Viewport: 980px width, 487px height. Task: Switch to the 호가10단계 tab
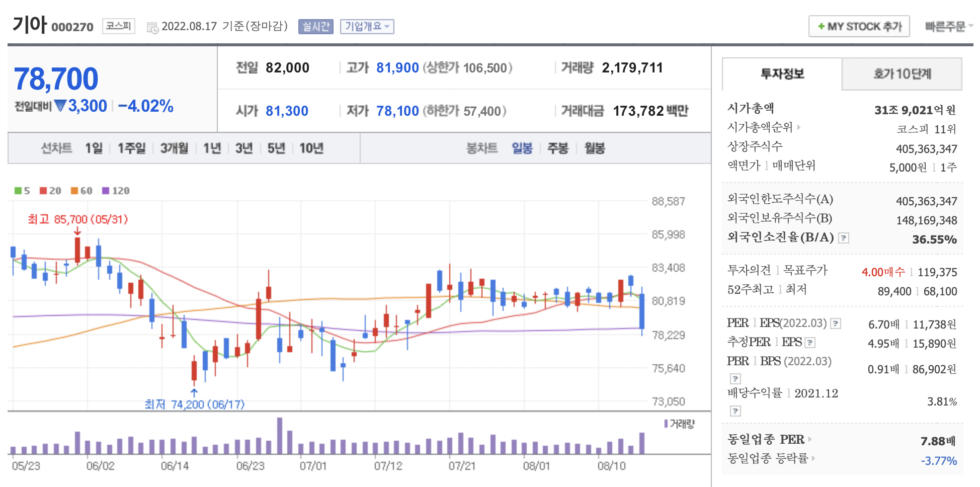[x=902, y=74]
